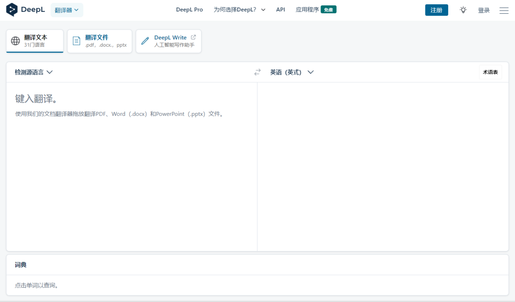
Task: Click the external link icon beside DeepL Write
Action: [193, 38]
